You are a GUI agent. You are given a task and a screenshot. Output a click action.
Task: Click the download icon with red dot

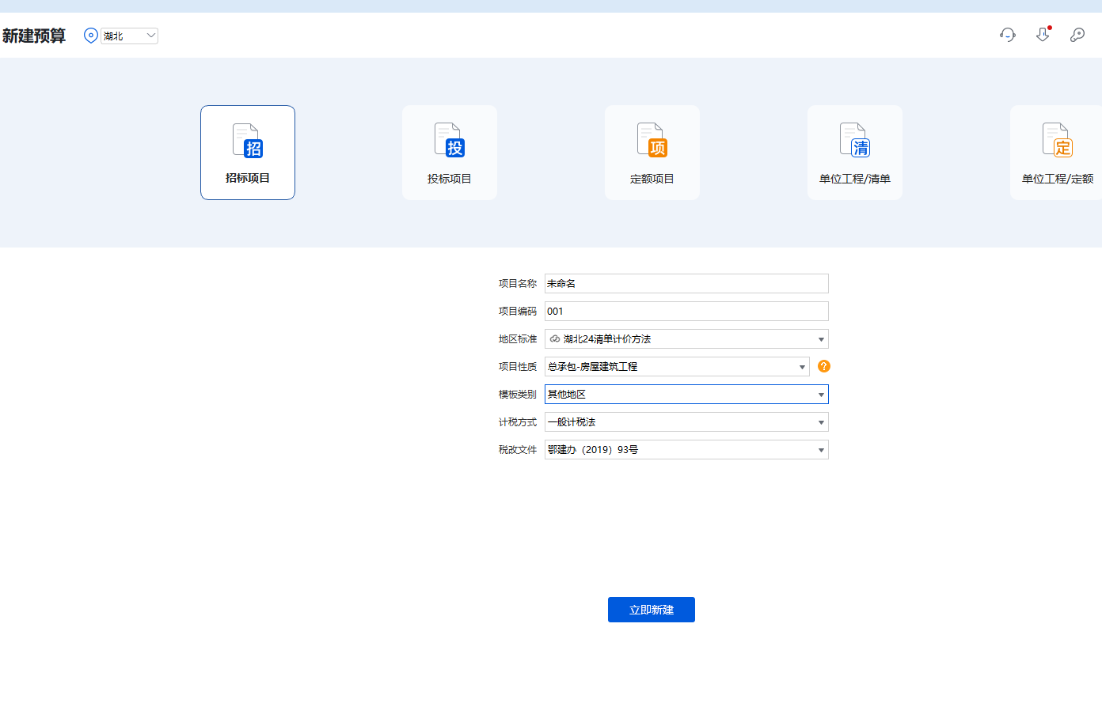point(1043,35)
